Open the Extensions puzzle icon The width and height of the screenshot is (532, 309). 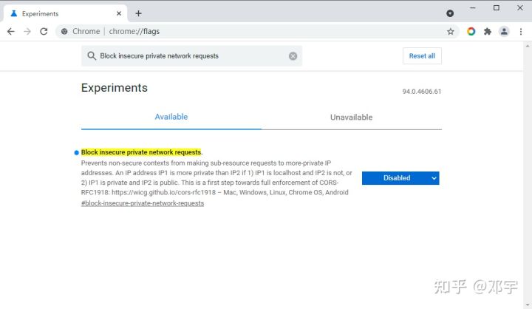pyautogui.click(x=488, y=32)
